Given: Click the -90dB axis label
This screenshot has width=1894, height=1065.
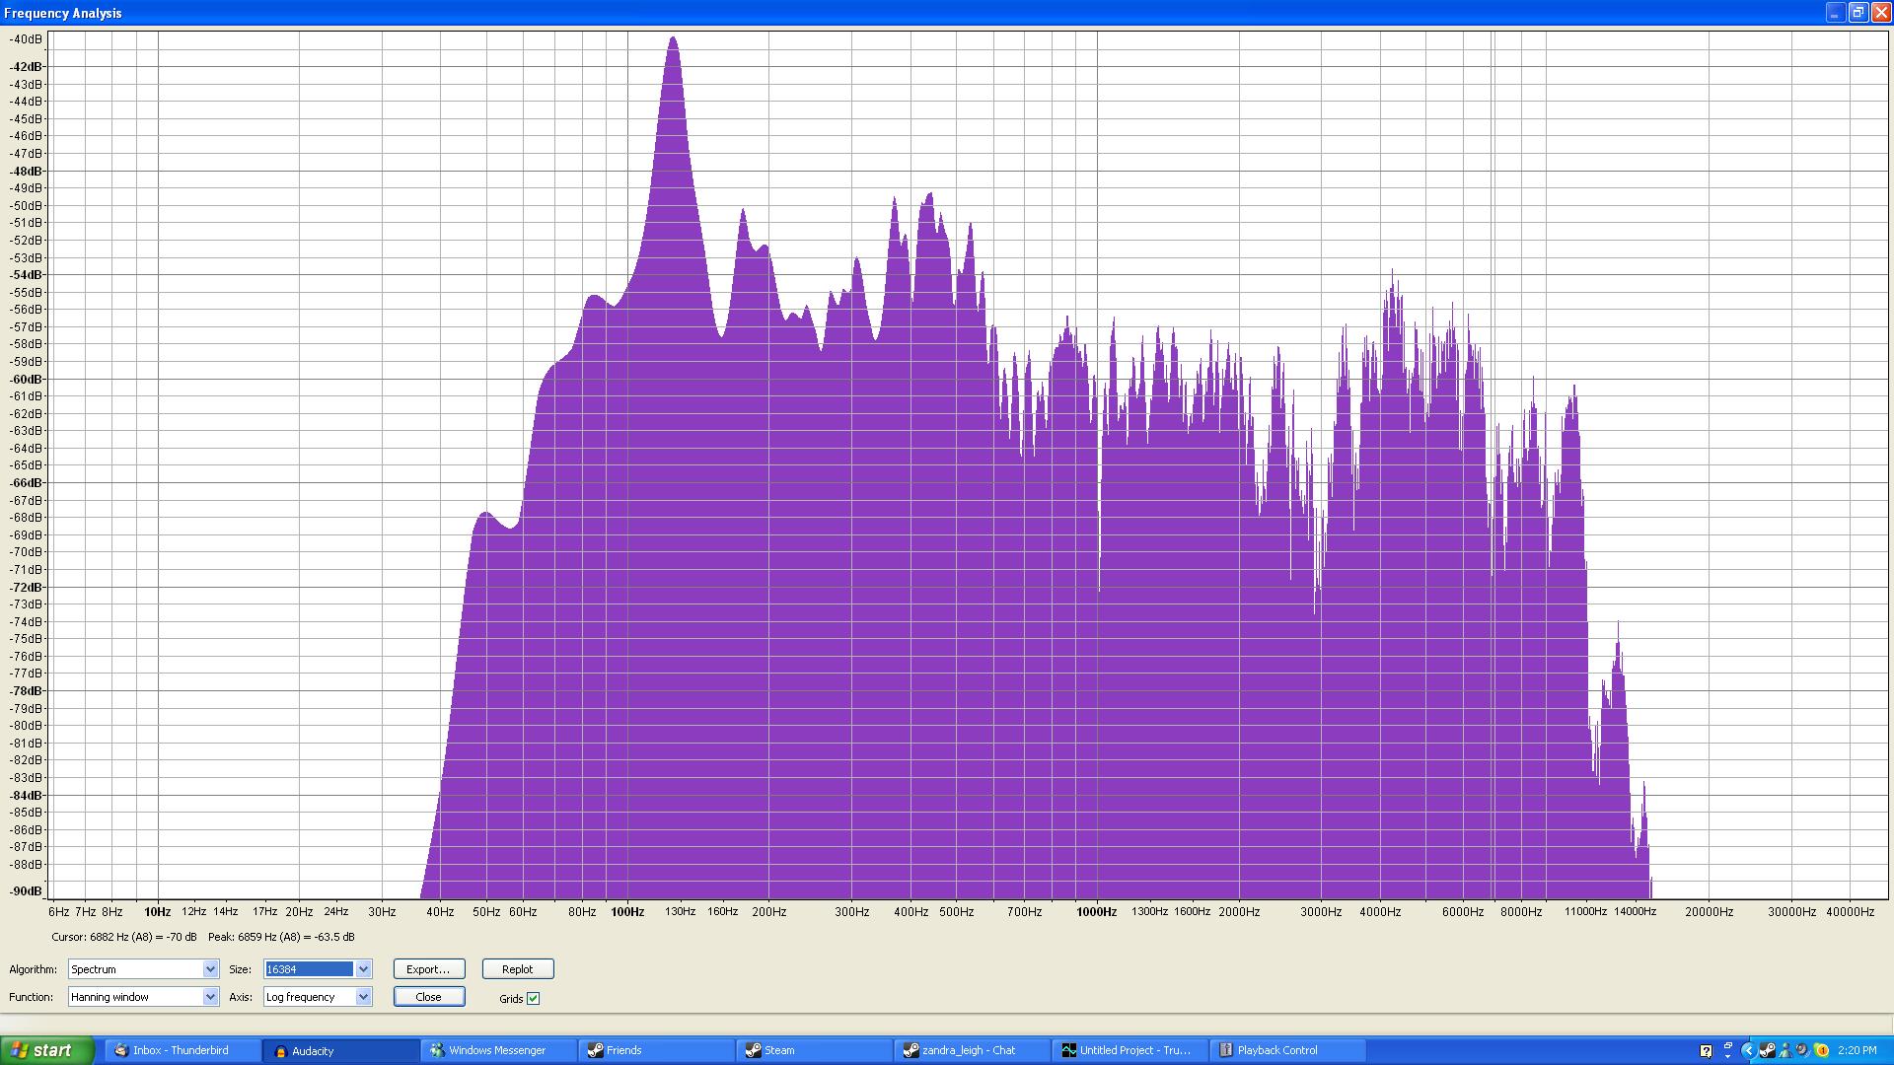Looking at the screenshot, I should tap(27, 891).
